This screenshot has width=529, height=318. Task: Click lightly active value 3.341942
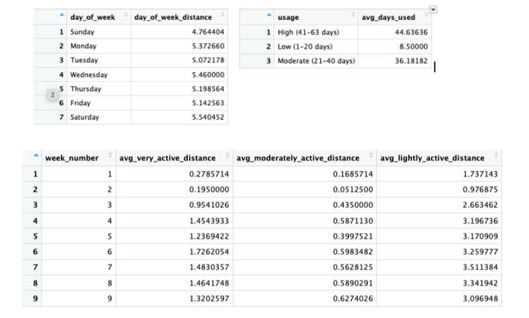(x=480, y=283)
